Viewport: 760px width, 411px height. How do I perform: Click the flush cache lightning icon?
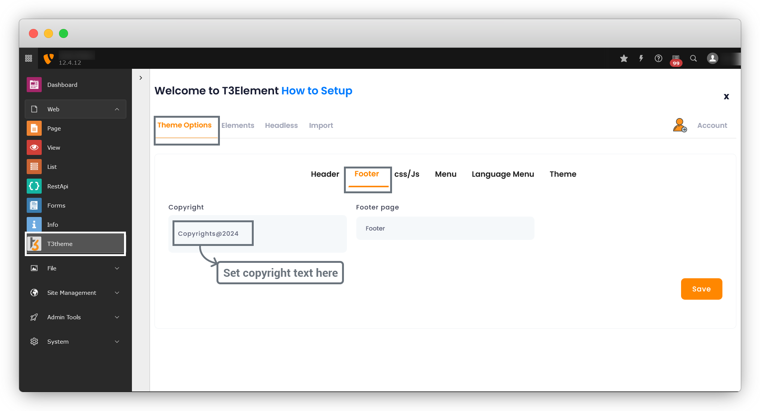(x=641, y=58)
